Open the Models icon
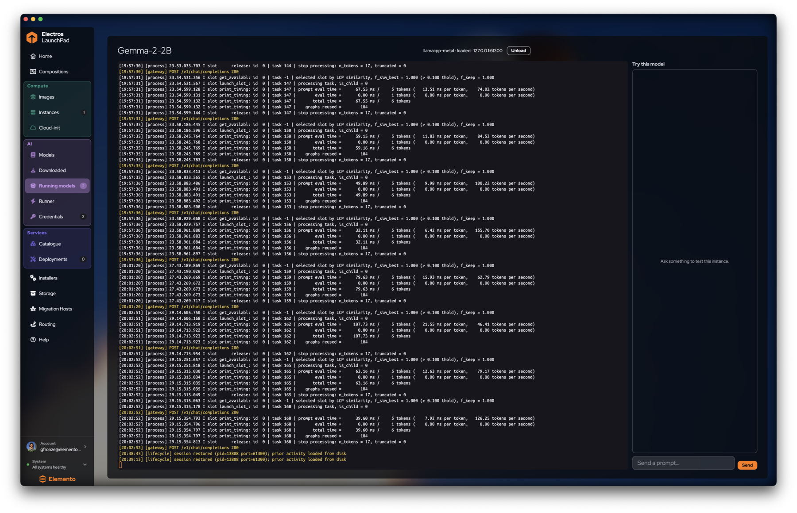 (33, 155)
